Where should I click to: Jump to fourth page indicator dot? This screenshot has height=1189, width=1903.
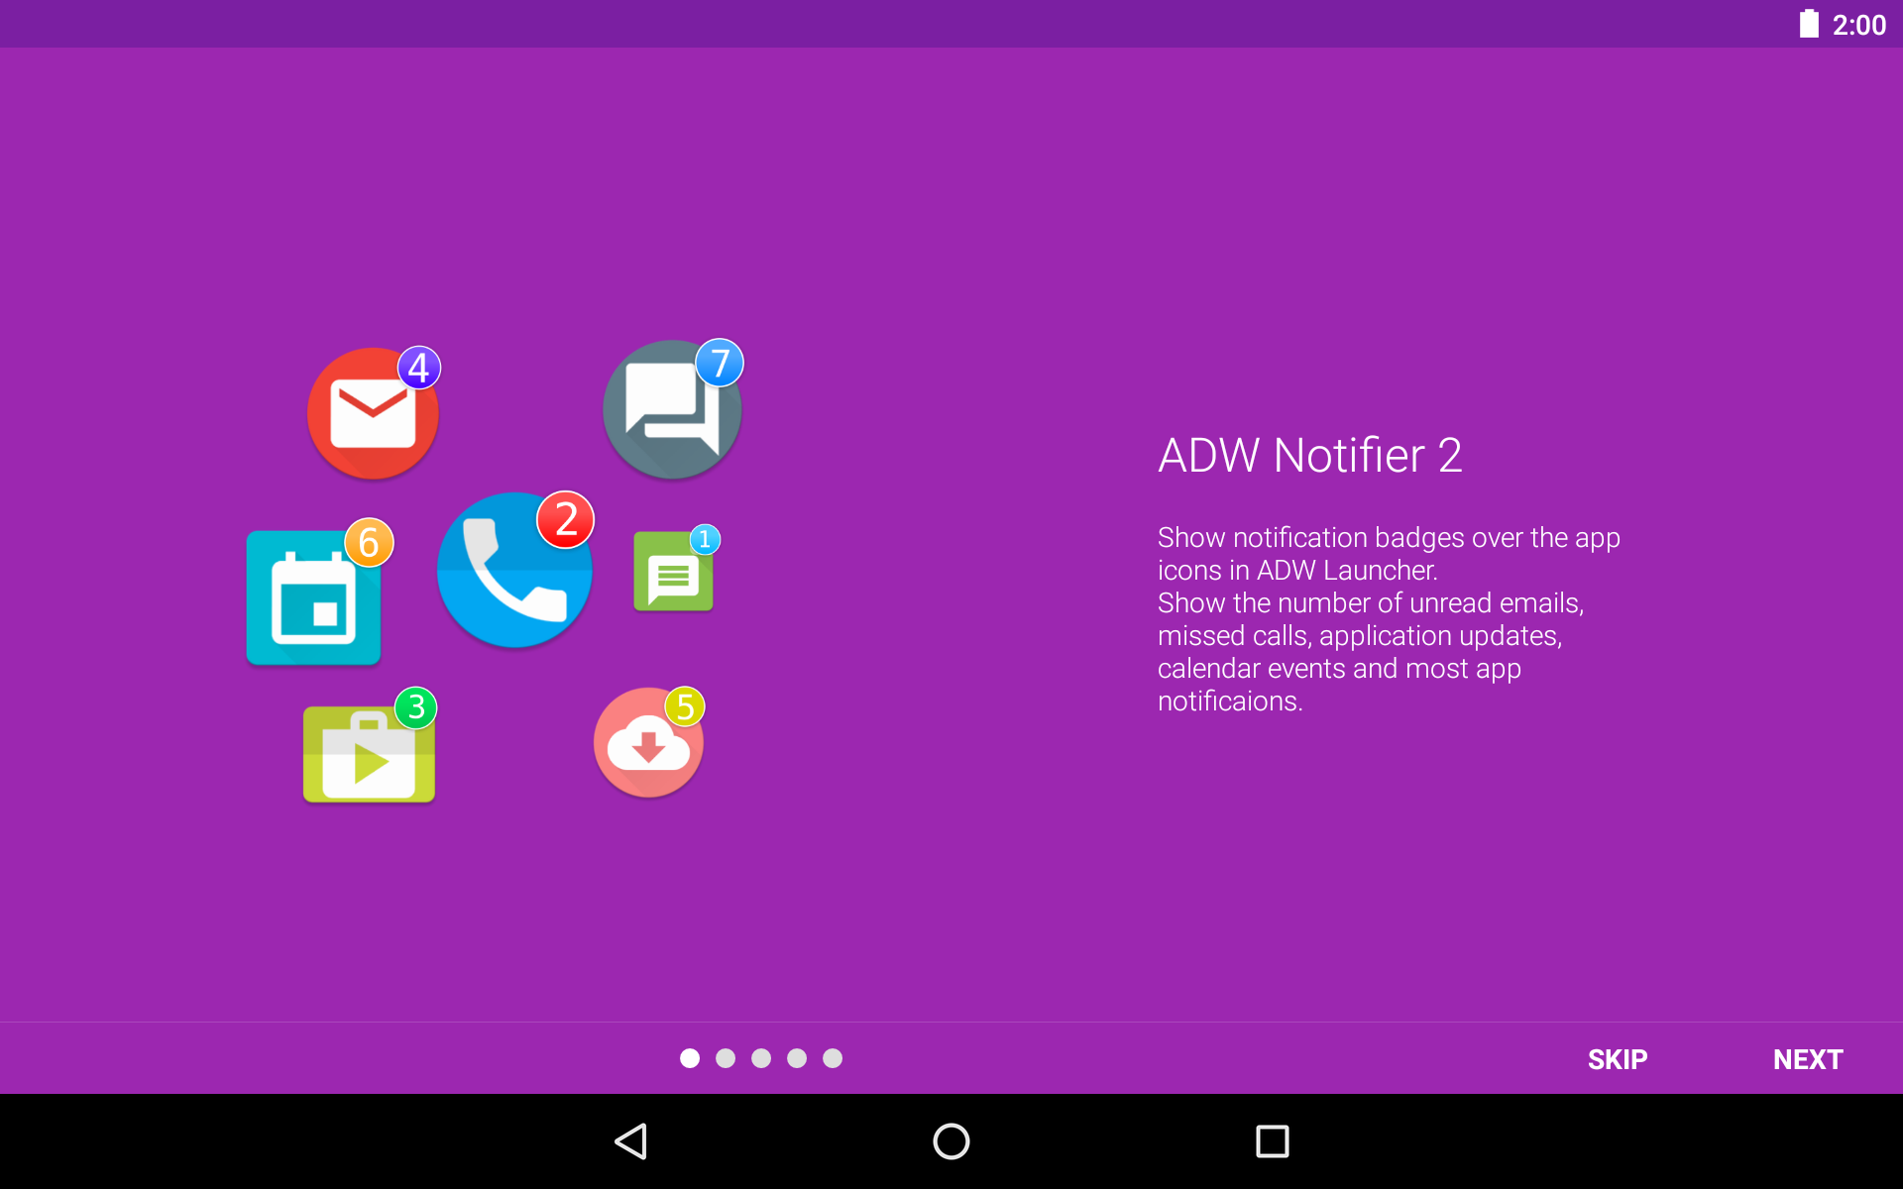[x=797, y=1058]
